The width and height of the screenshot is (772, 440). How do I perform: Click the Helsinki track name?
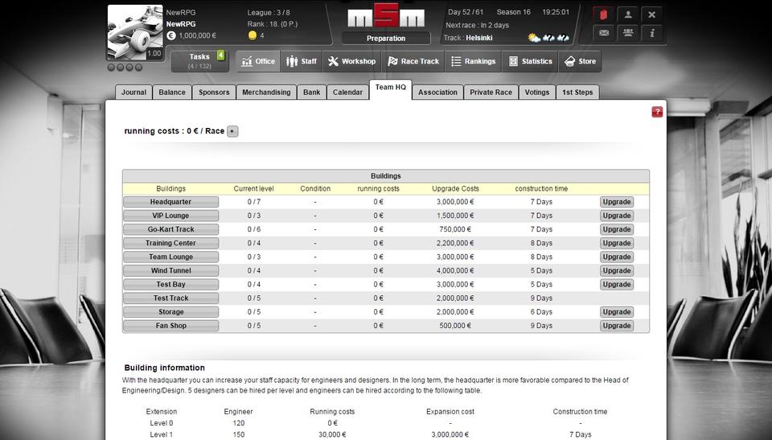click(479, 38)
